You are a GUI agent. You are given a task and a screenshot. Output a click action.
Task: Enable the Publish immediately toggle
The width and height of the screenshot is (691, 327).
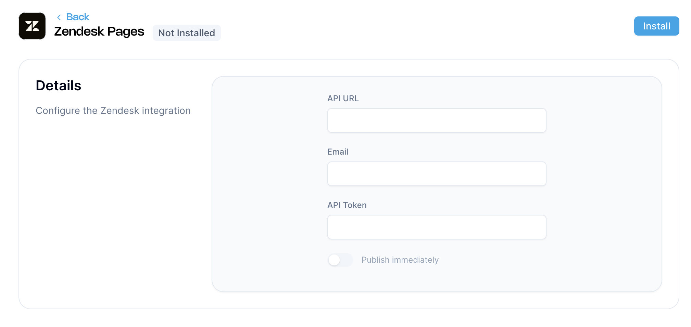[340, 260]
